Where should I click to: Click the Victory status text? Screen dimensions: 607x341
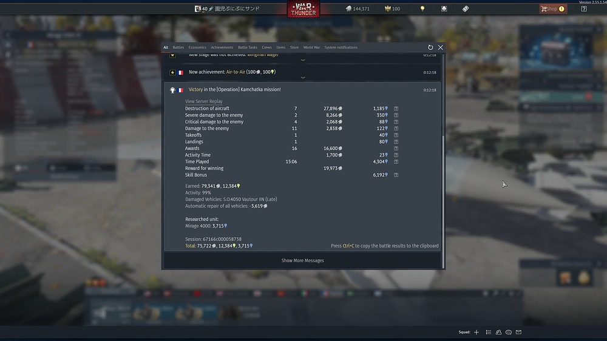[195, 89]
